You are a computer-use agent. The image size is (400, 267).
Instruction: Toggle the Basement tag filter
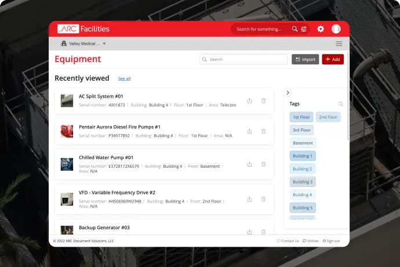(303, 143)
